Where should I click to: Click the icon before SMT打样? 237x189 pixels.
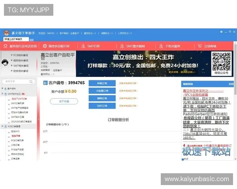click(83, 46)
